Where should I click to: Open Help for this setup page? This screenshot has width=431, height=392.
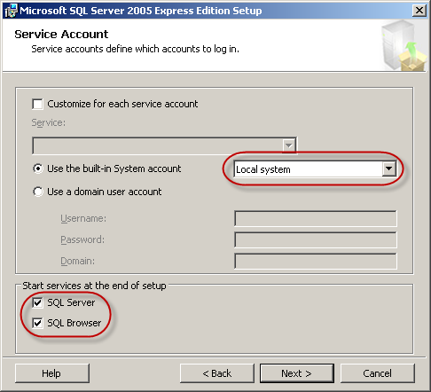[52, 373]
